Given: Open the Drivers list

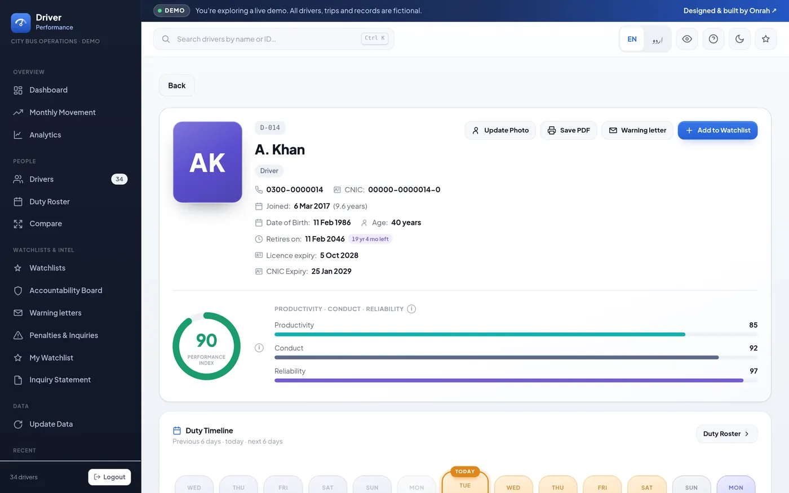Looking at the screenshot, I should coord(70,179).
